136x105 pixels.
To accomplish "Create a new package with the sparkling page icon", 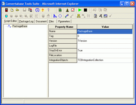I will (12, 10).
